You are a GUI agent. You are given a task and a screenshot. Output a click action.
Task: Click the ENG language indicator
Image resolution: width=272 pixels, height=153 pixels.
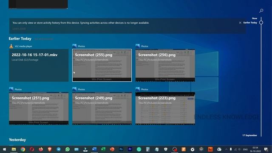click(x=245, y=149)
